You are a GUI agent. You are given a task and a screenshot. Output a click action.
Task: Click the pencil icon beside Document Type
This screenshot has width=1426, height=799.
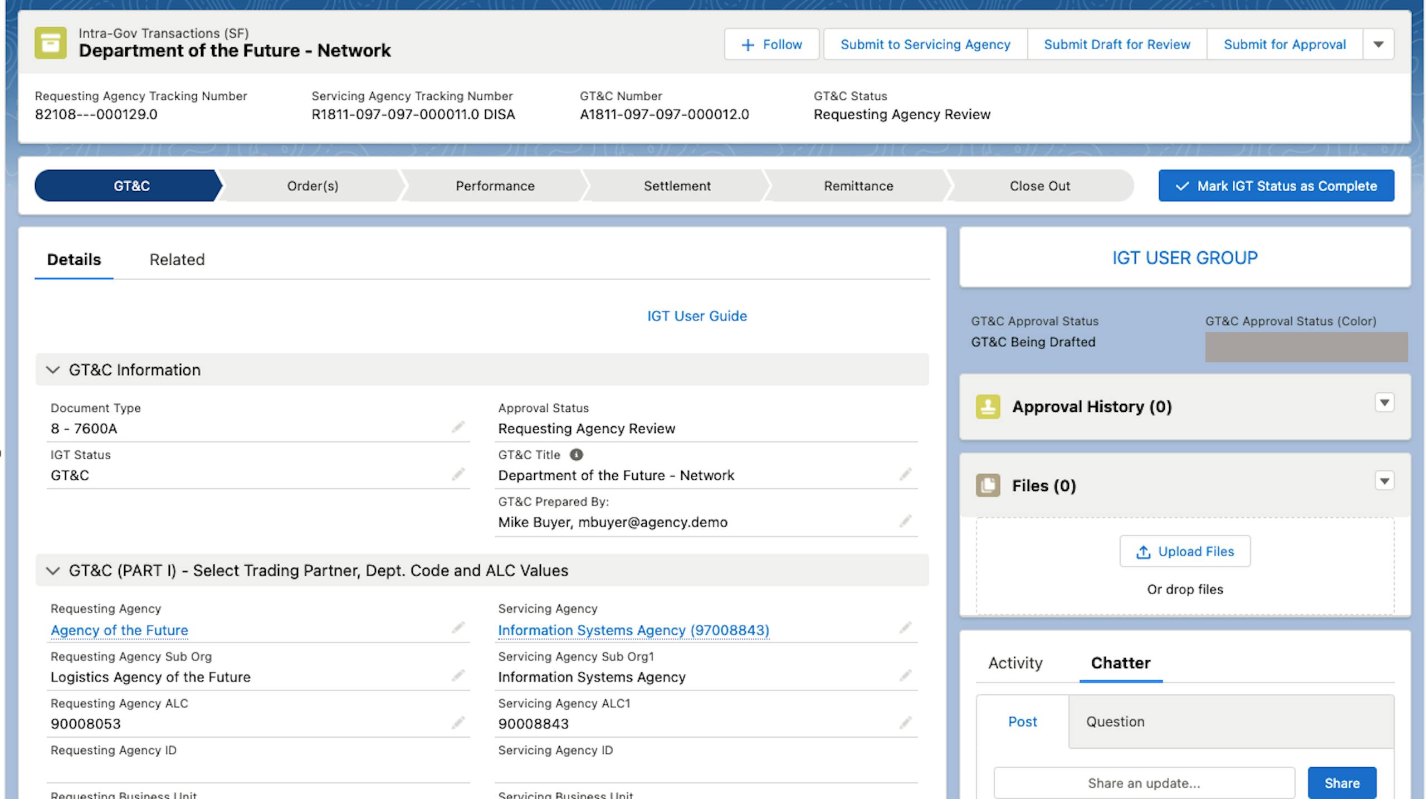458,427
